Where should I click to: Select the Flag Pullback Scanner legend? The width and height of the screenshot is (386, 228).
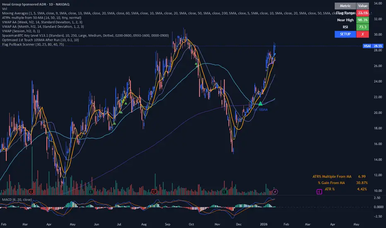33,44
